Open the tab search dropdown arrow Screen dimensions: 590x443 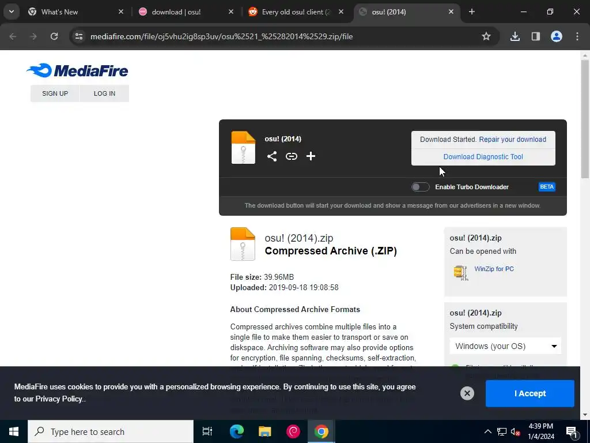12,12
